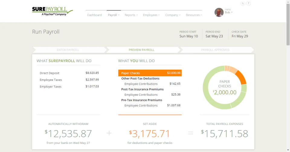Expand the Resources menu
The height and width of the screenshot is (152, 290).
(x=194, y=15)
